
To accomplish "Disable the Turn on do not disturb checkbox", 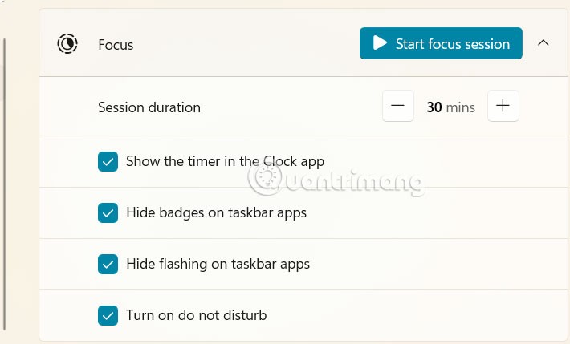I will point(108,315).
